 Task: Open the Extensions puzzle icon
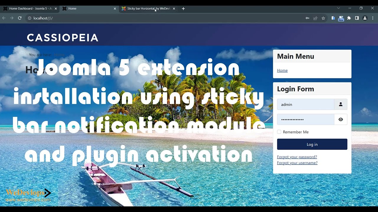pos(349,18)
